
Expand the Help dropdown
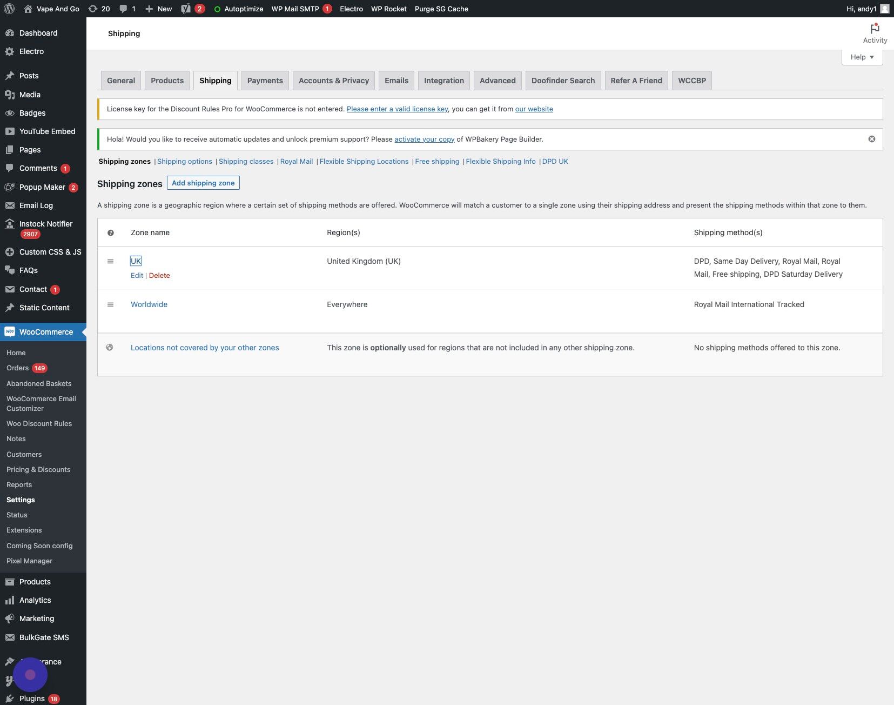(862, 57)
